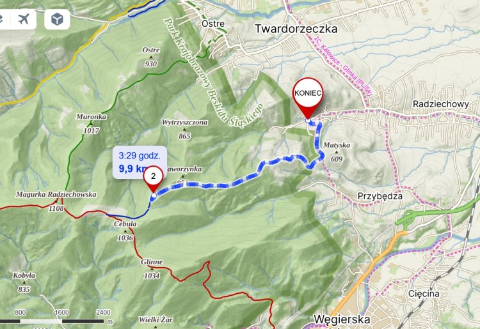Image resolution: width=480 pixels, height=329 pixels.
Task: Click Magurka Radziechowska 1108 peak label
Action: (x=56, y=201)
